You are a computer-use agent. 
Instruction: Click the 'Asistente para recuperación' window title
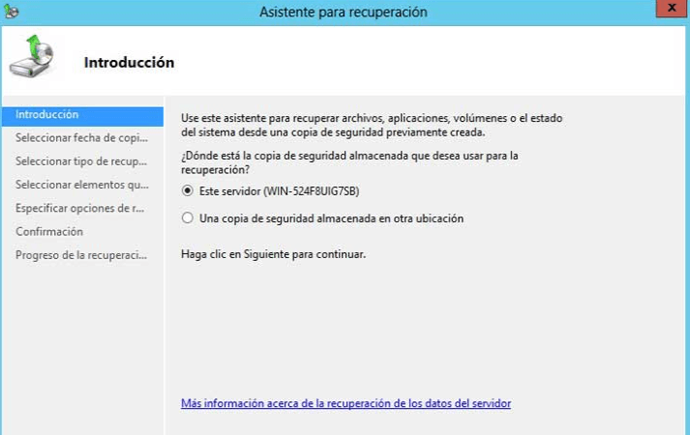344,12
